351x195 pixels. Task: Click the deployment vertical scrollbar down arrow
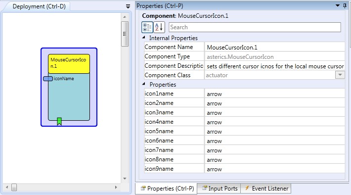(125, 179)
